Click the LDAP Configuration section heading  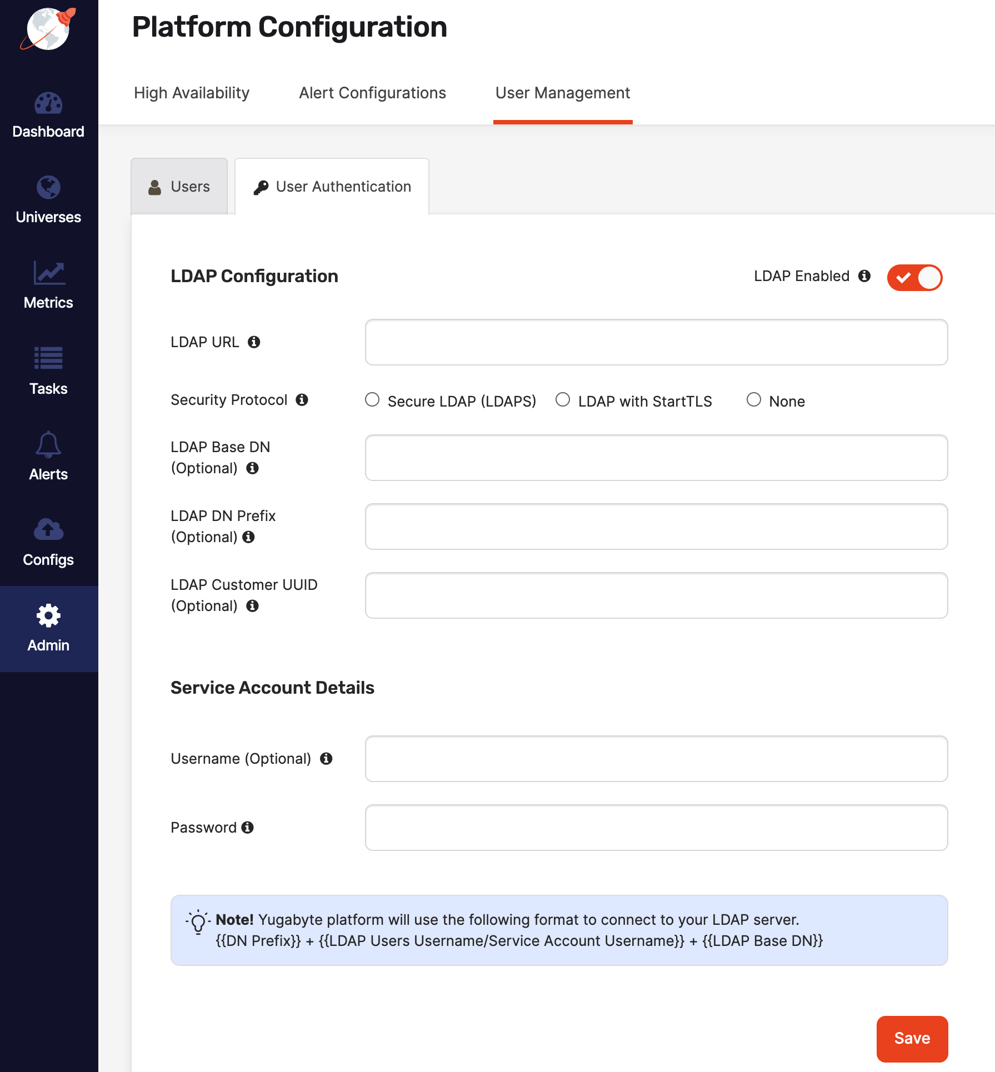(x=254, y=276)
